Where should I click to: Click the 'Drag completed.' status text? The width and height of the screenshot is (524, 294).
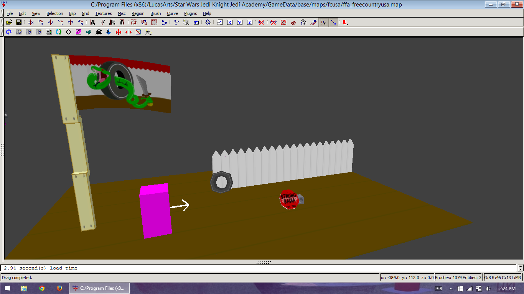click(x=17, y=278)
